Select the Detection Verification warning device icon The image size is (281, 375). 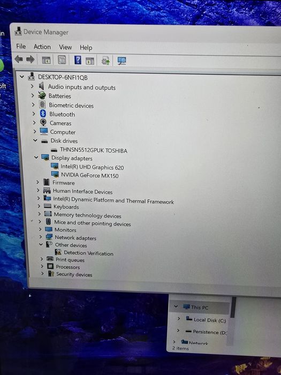pos(58,252)
